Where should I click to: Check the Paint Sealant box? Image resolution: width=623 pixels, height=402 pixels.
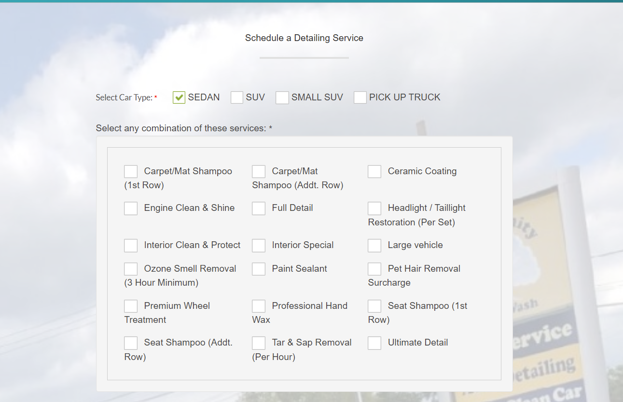259,269
